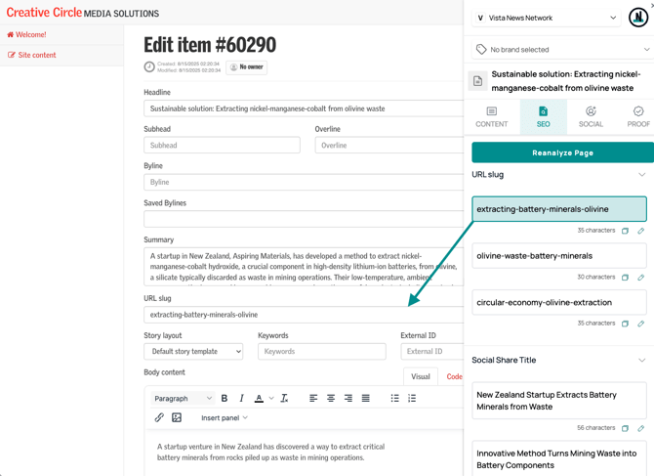
Task: Click the Byline input field
Action: pyautogui.click(x=304, y=182)
